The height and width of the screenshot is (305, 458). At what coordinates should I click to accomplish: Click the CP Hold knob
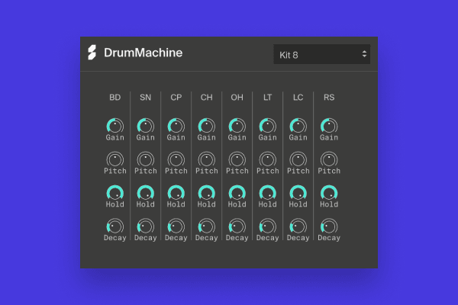[176, 193]
